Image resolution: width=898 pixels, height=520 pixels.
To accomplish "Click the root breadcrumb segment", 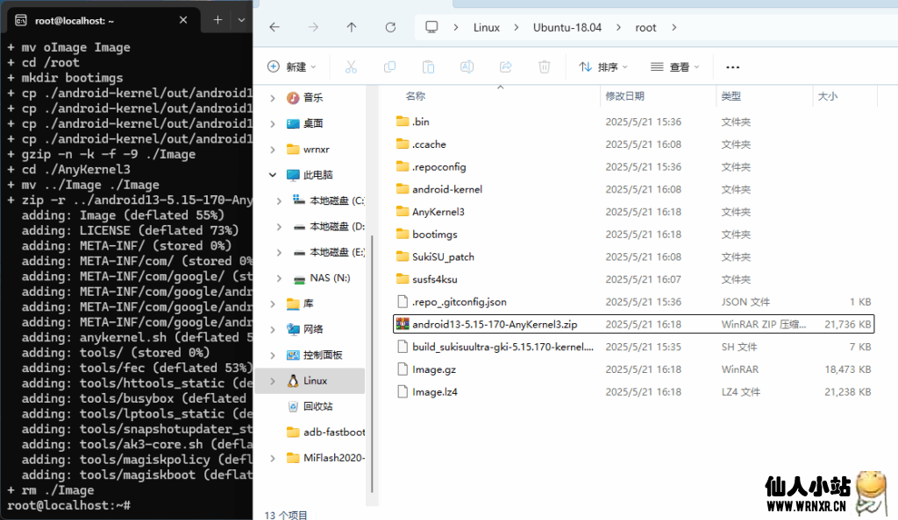I will click(x=645, y=27).
